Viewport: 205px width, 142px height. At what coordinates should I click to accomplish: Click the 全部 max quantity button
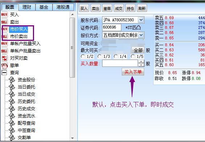pos(138,50)
